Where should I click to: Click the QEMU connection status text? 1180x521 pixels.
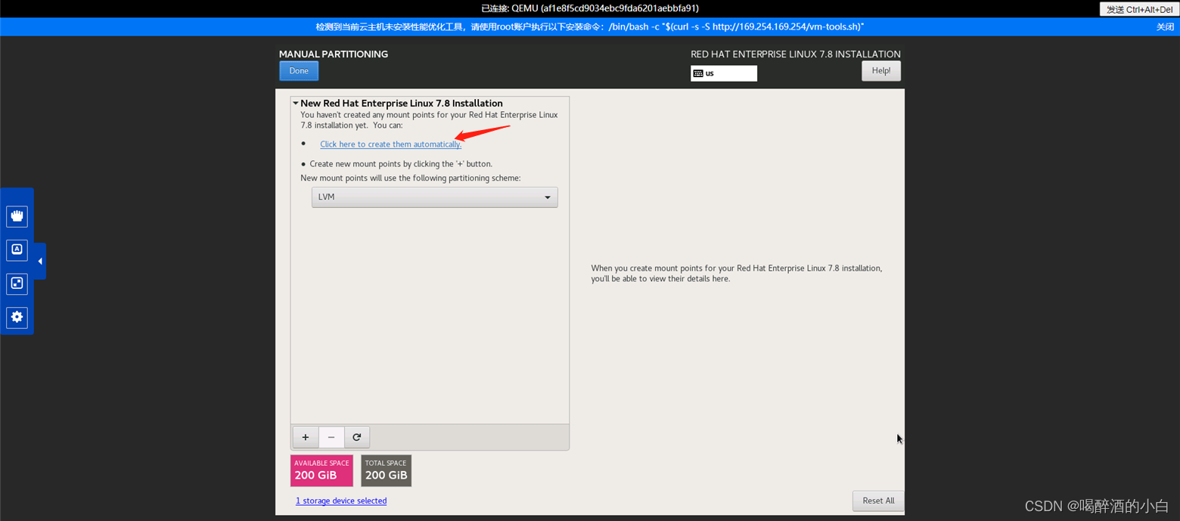point(590,8)
